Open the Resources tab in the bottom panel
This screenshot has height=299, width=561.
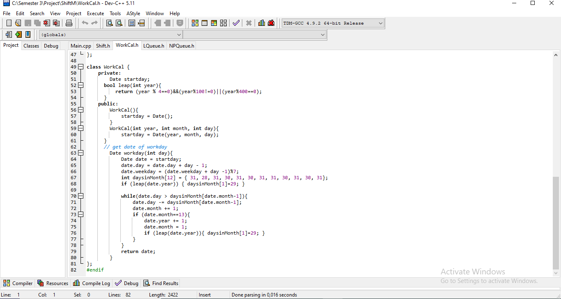coord(53,283)
